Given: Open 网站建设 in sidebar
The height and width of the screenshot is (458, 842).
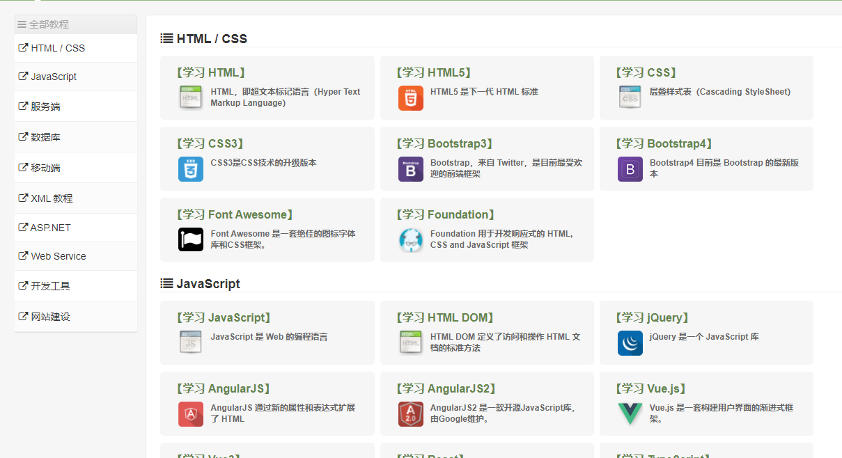Looking at the screenshot, I should click(x=76, y=317).
